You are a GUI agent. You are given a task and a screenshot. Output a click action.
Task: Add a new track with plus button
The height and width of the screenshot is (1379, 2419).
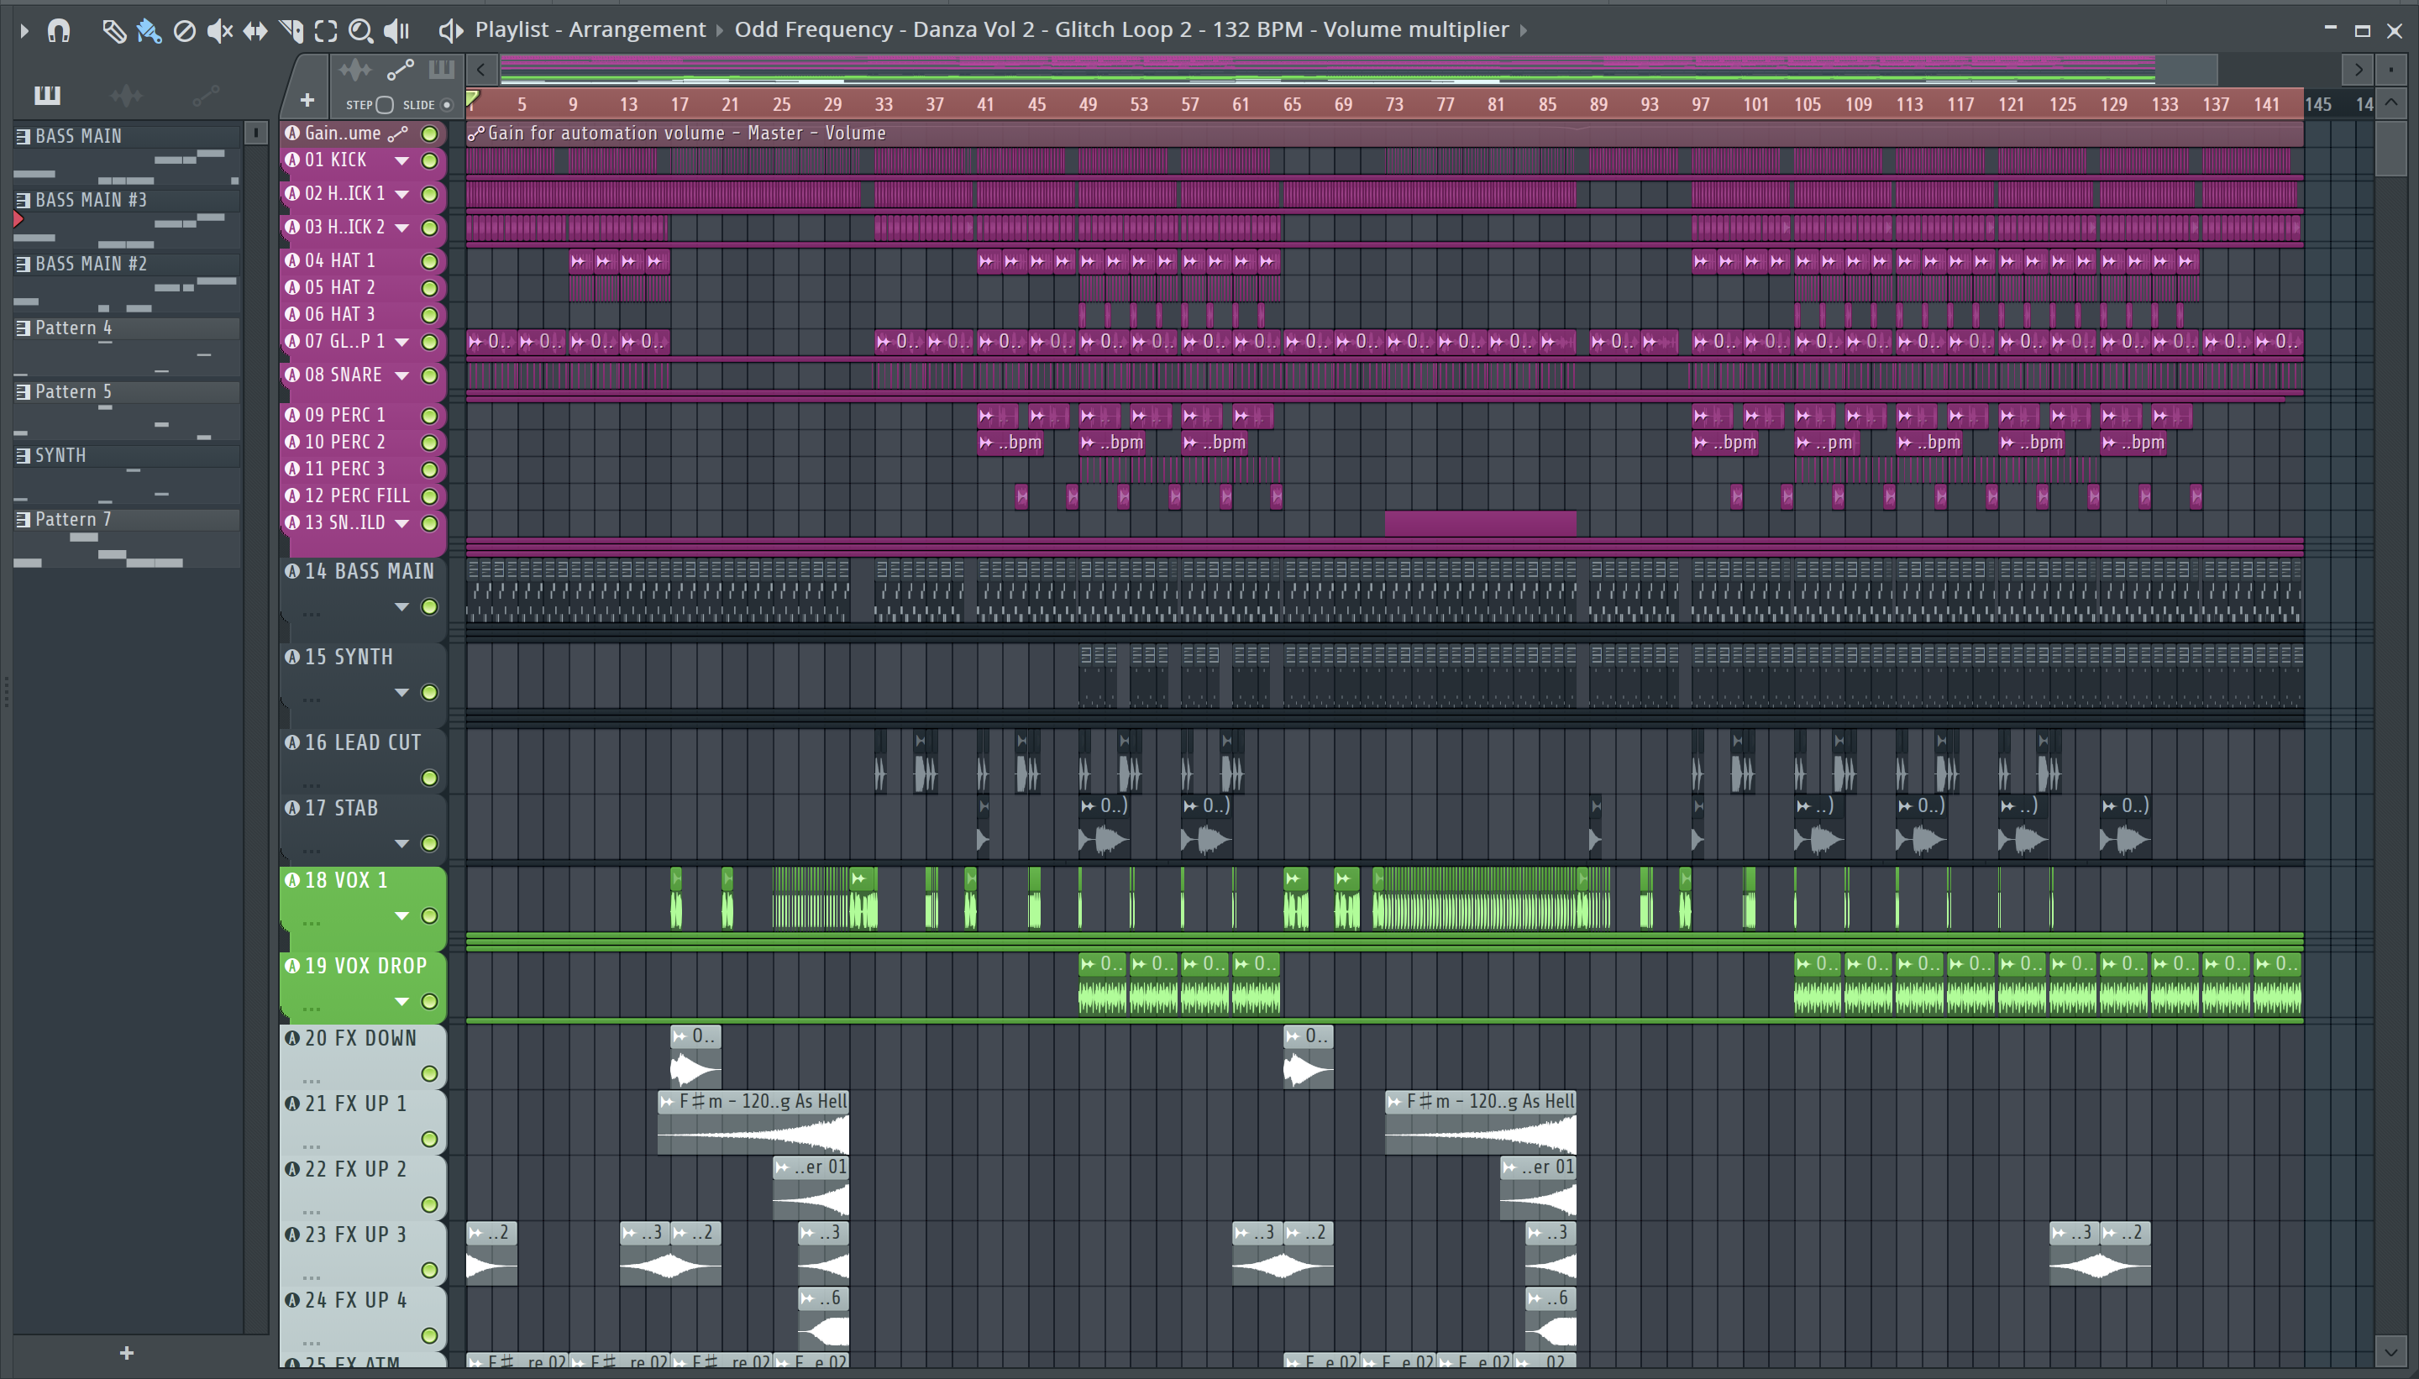(x=307, y=101)
